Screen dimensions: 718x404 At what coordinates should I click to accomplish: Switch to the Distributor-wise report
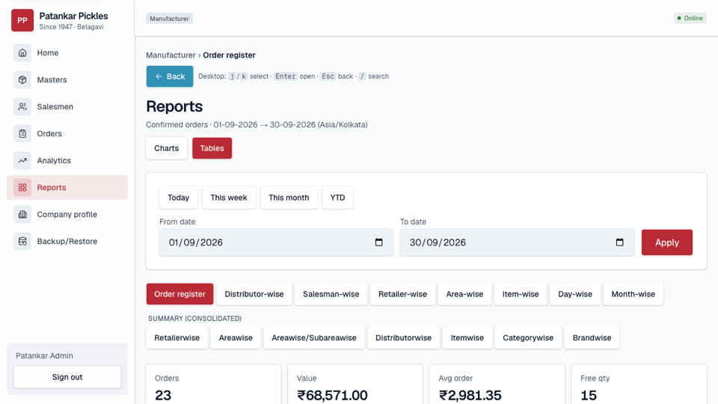click(254, 294)
